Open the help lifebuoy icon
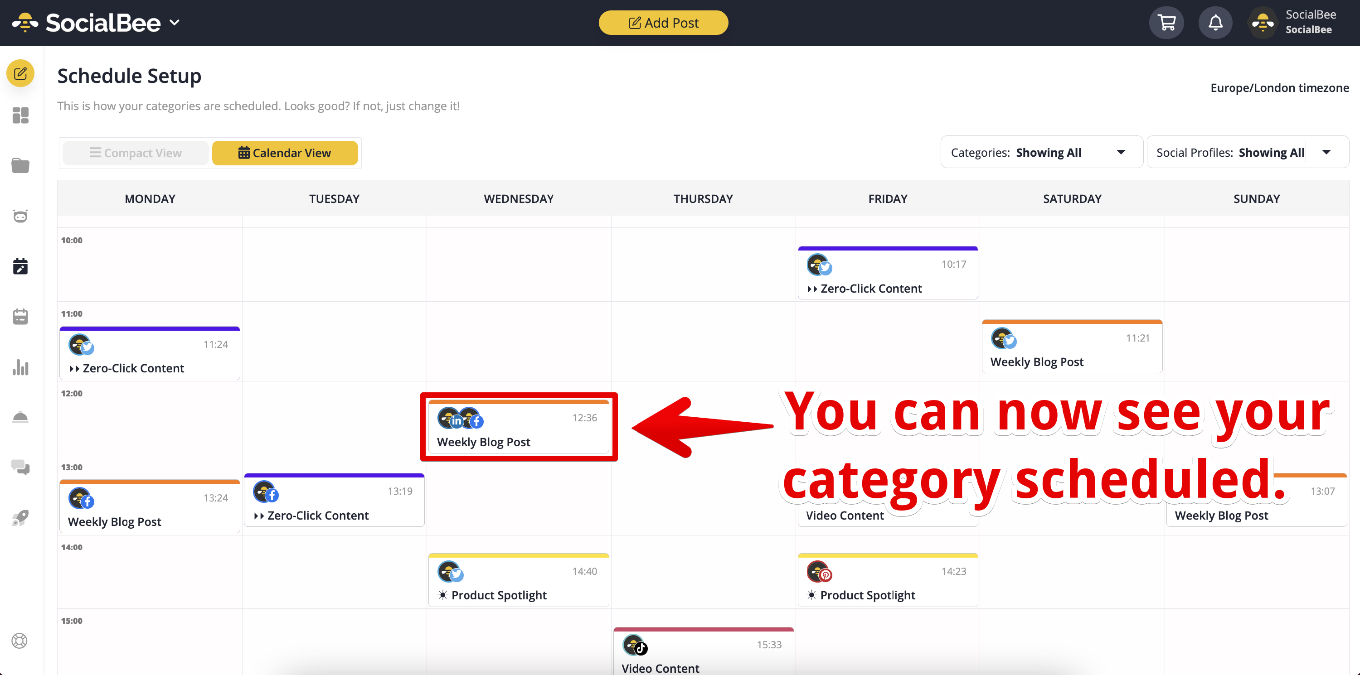Screen dimensions: 1360x675 point(19,641)
